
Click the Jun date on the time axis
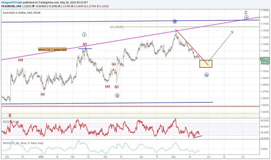[208, 157]
